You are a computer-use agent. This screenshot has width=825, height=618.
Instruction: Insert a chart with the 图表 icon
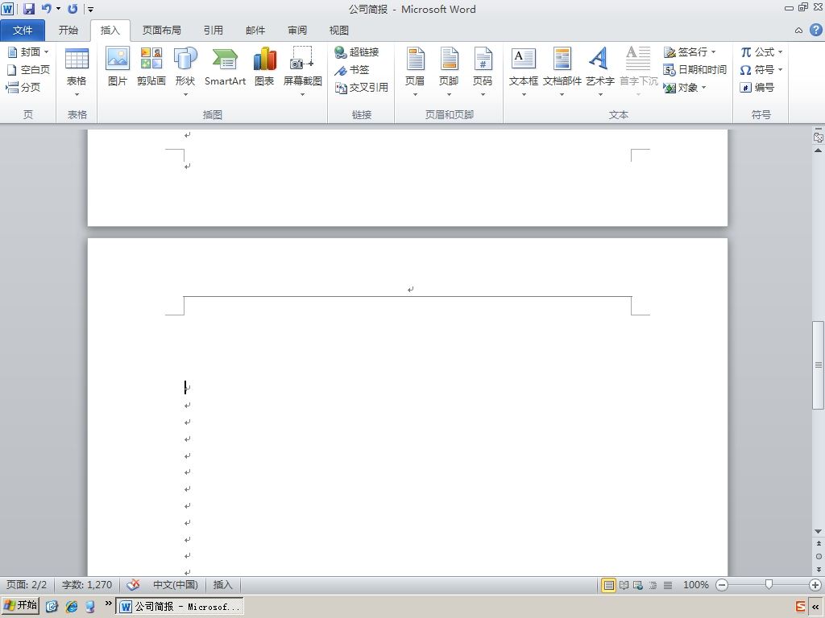(x=264, y=66)
